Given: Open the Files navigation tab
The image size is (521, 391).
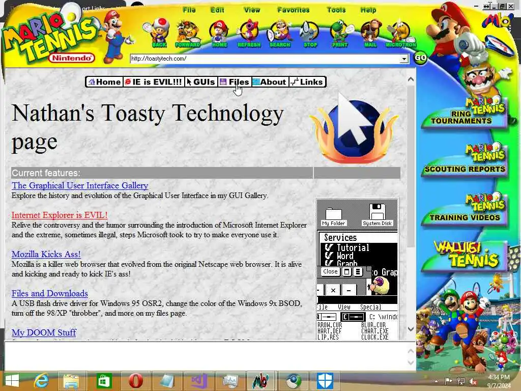Looking at the screenshot, I should click(235, 82).
